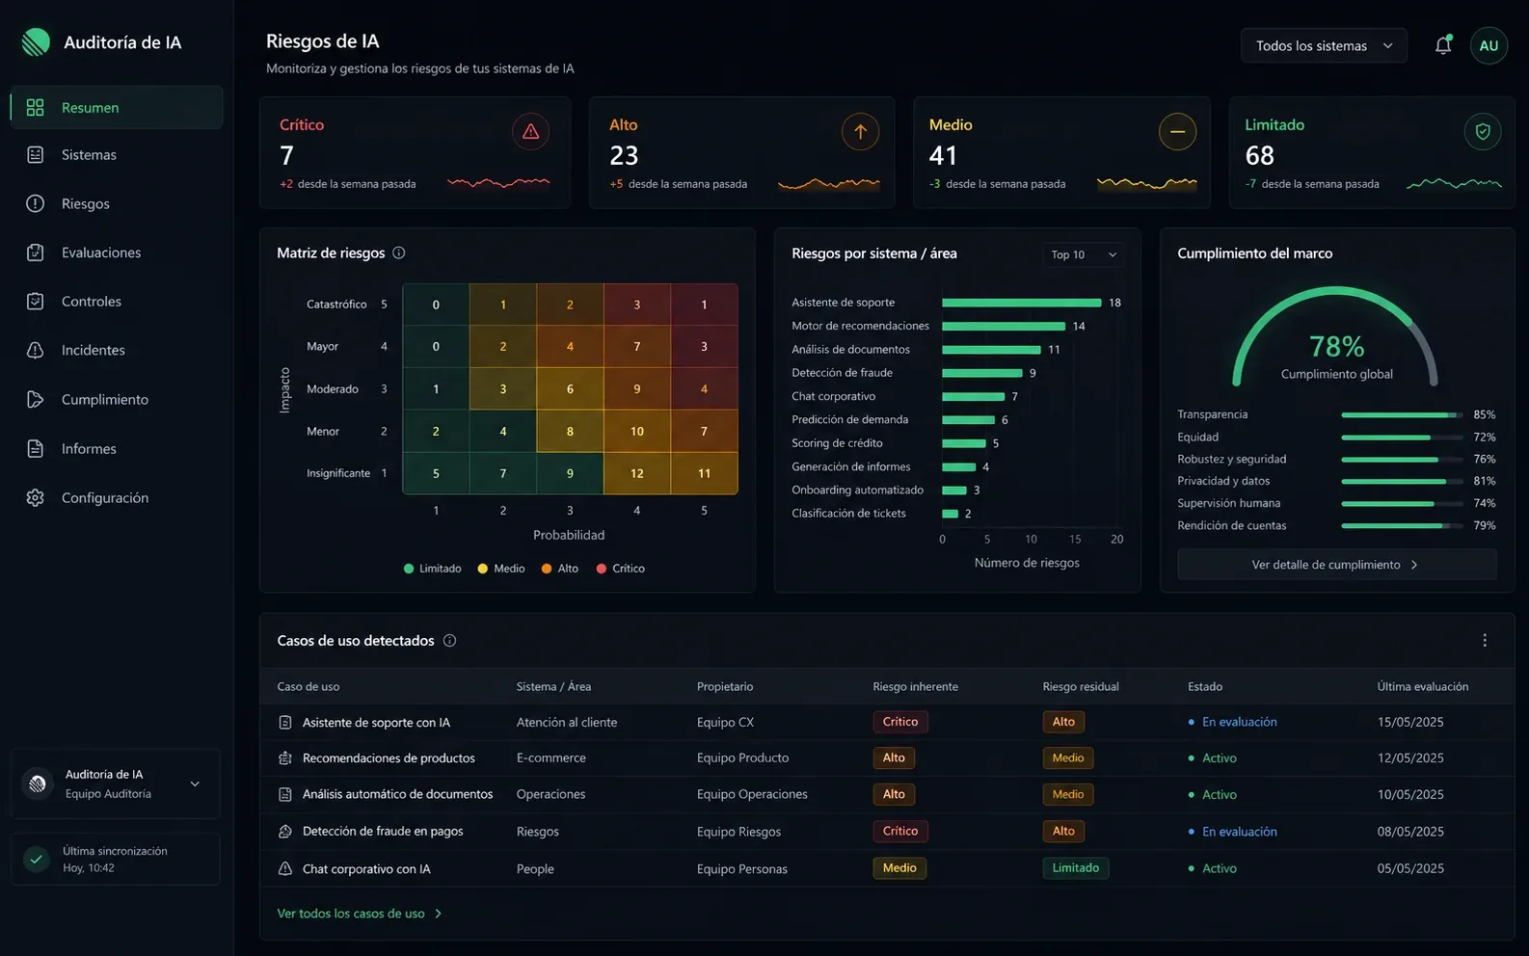Image resolution: width=1529 pixels, height=956 pixels.
Task: Click the Rendición de cuentas compliance label
Action: click(x=1231, y=526)
